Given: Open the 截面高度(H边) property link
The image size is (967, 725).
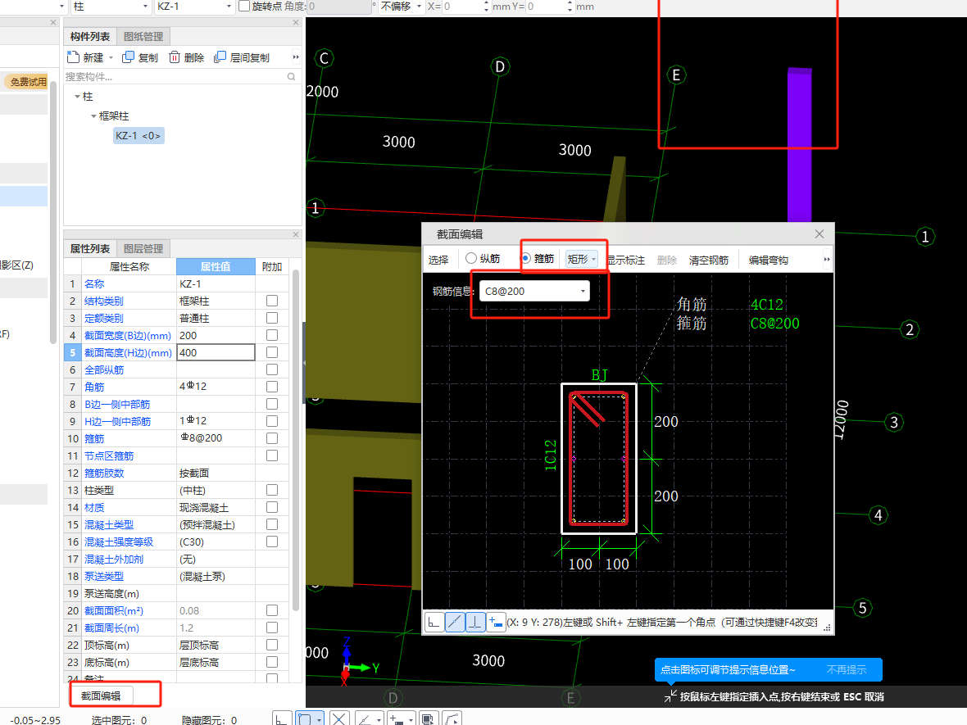Looking at the screenshot, I should coord(128,352).
